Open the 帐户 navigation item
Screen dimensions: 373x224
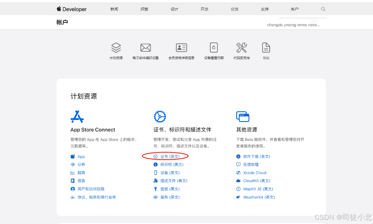[x=295, y=9]
